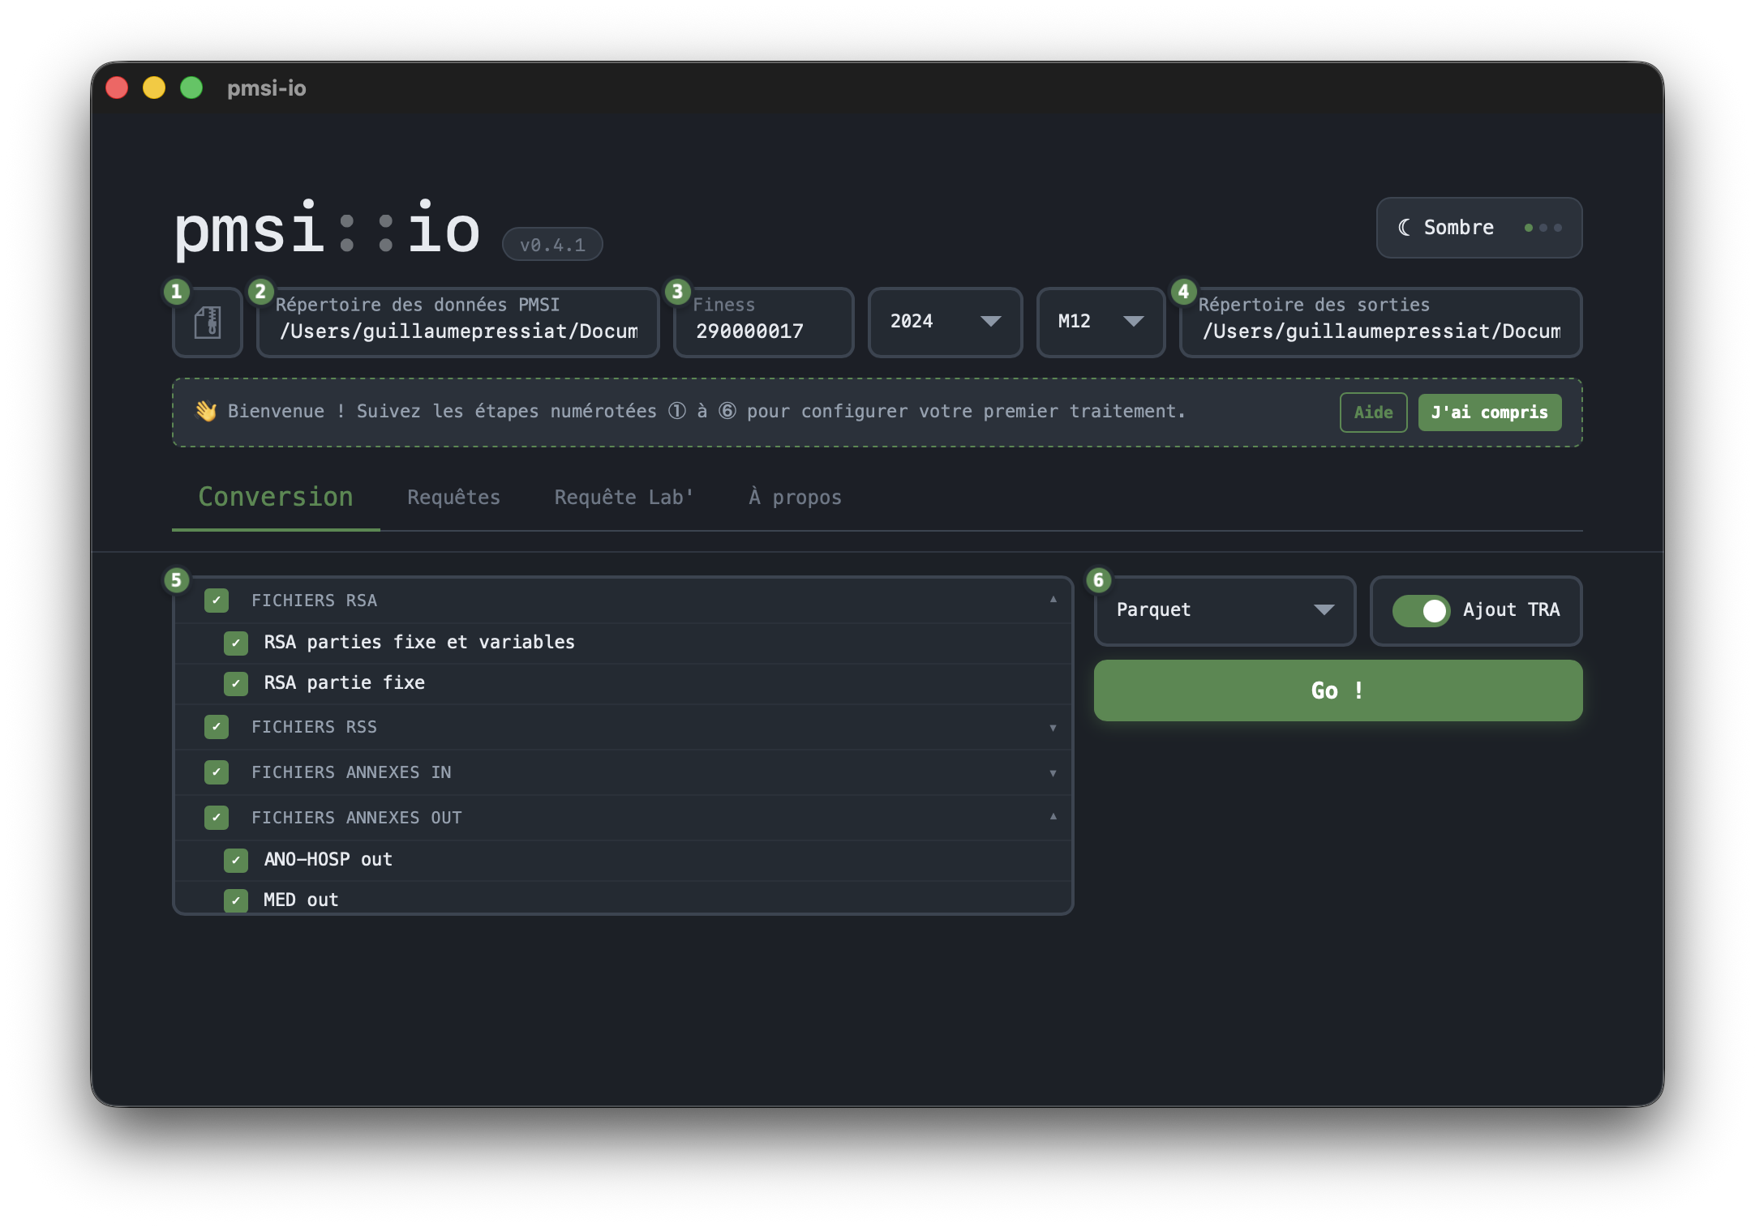Click the zip archive file icon
Viewport: 1755px width, 1227px height.
pyautogui.click(x=208, y=323)
